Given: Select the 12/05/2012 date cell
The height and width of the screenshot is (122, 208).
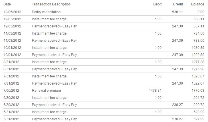Looking at the screenshot, I should point(12,12).
